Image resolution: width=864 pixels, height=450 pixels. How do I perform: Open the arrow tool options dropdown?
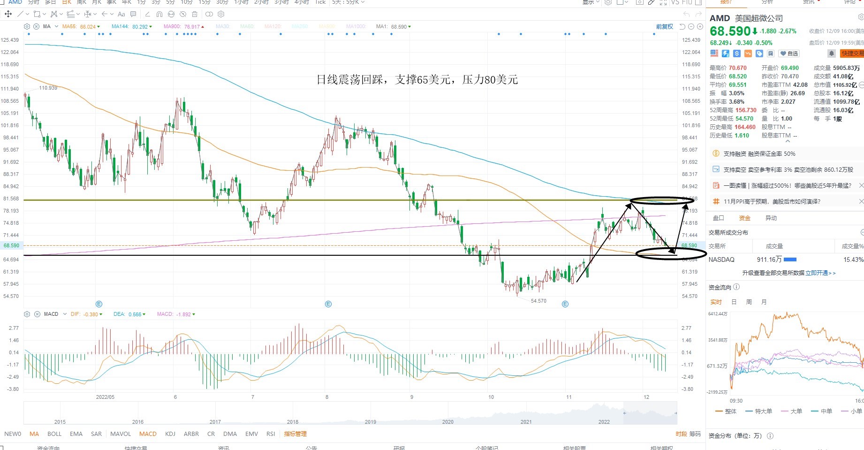pos(112,14)
